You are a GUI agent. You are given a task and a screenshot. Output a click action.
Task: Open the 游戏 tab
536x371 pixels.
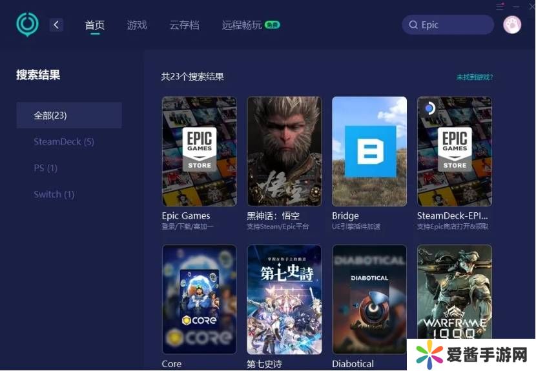click(137, 25)
